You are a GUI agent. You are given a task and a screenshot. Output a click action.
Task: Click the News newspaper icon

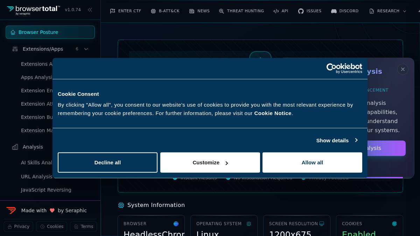(192, 11)
